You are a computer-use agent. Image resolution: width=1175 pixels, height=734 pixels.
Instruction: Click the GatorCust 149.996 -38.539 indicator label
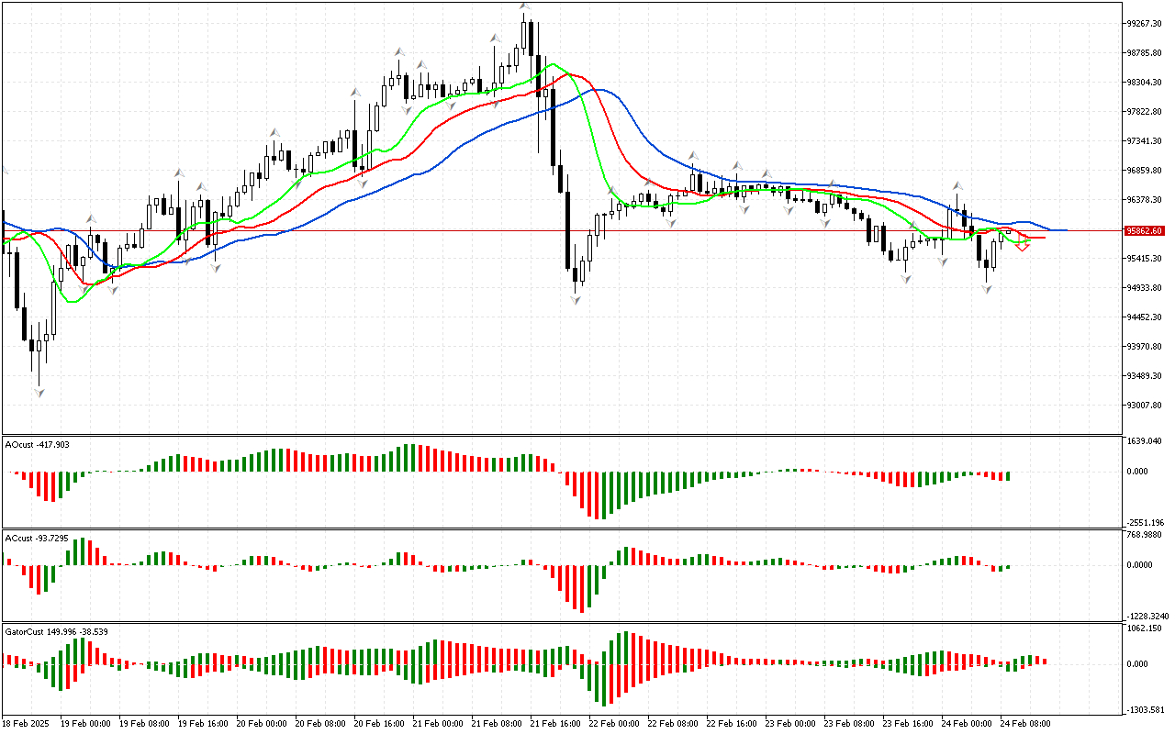56,632
